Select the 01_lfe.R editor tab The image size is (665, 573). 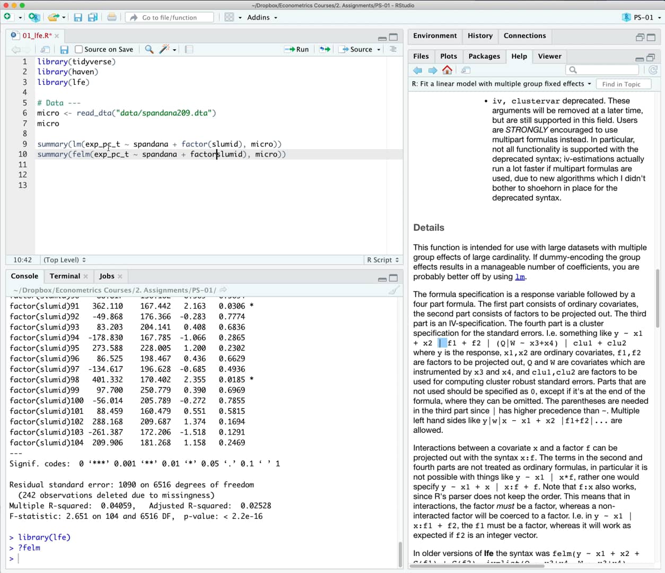(37, 36)
